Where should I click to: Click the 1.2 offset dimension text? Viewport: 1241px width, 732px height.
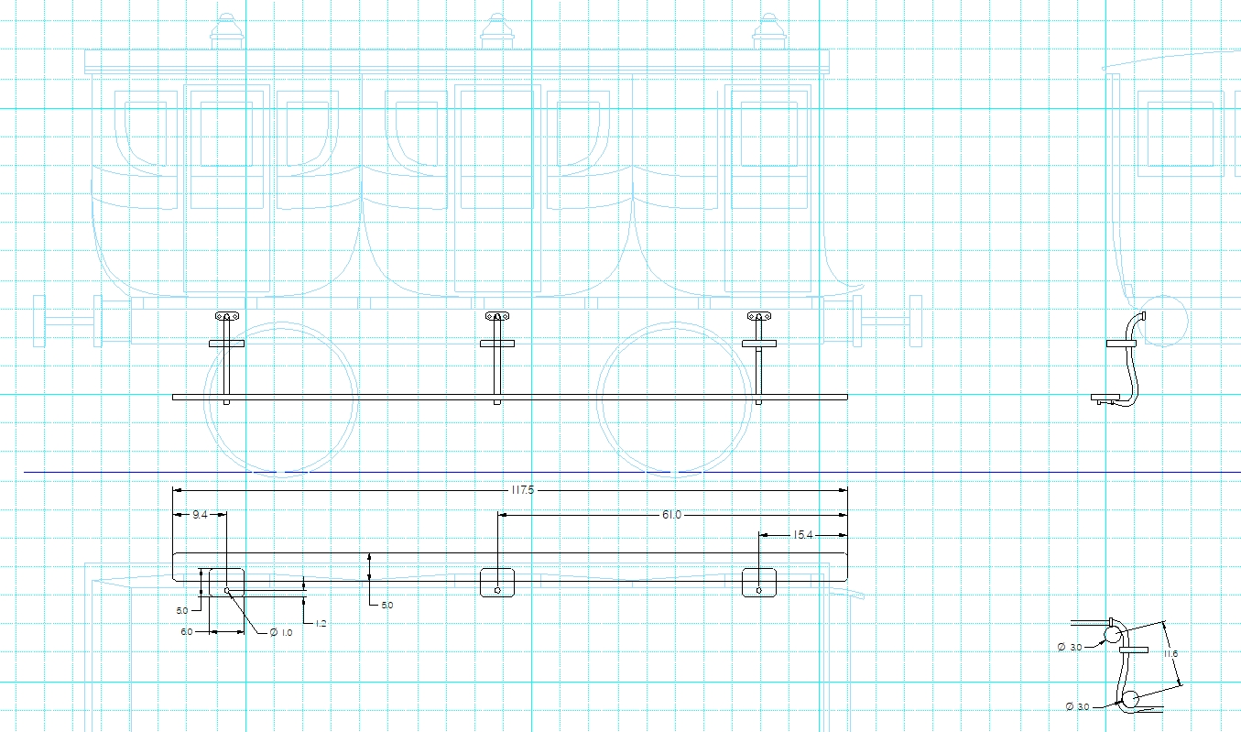[321, 623]
